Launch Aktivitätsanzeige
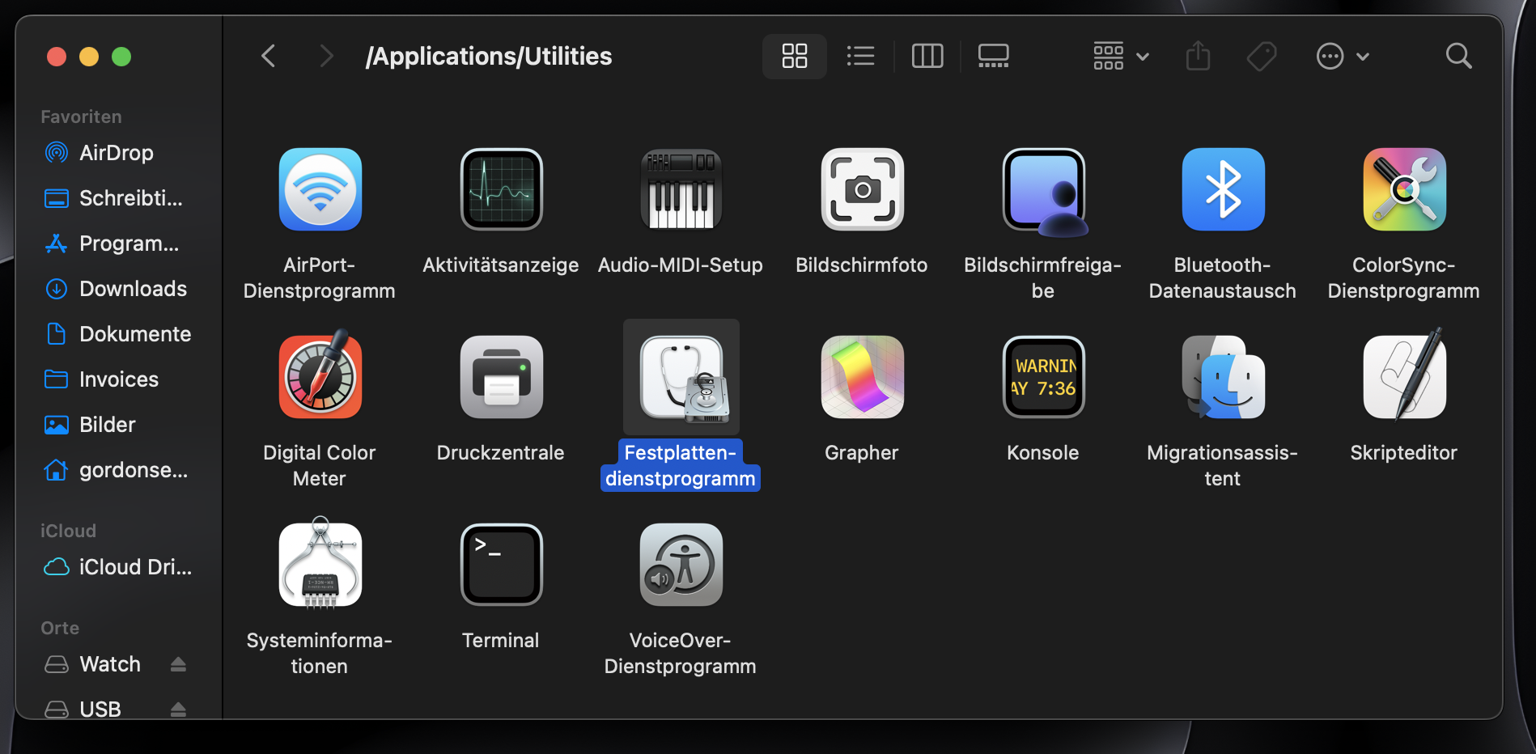This screenshot has width=1536, height=754. [500, 189]
